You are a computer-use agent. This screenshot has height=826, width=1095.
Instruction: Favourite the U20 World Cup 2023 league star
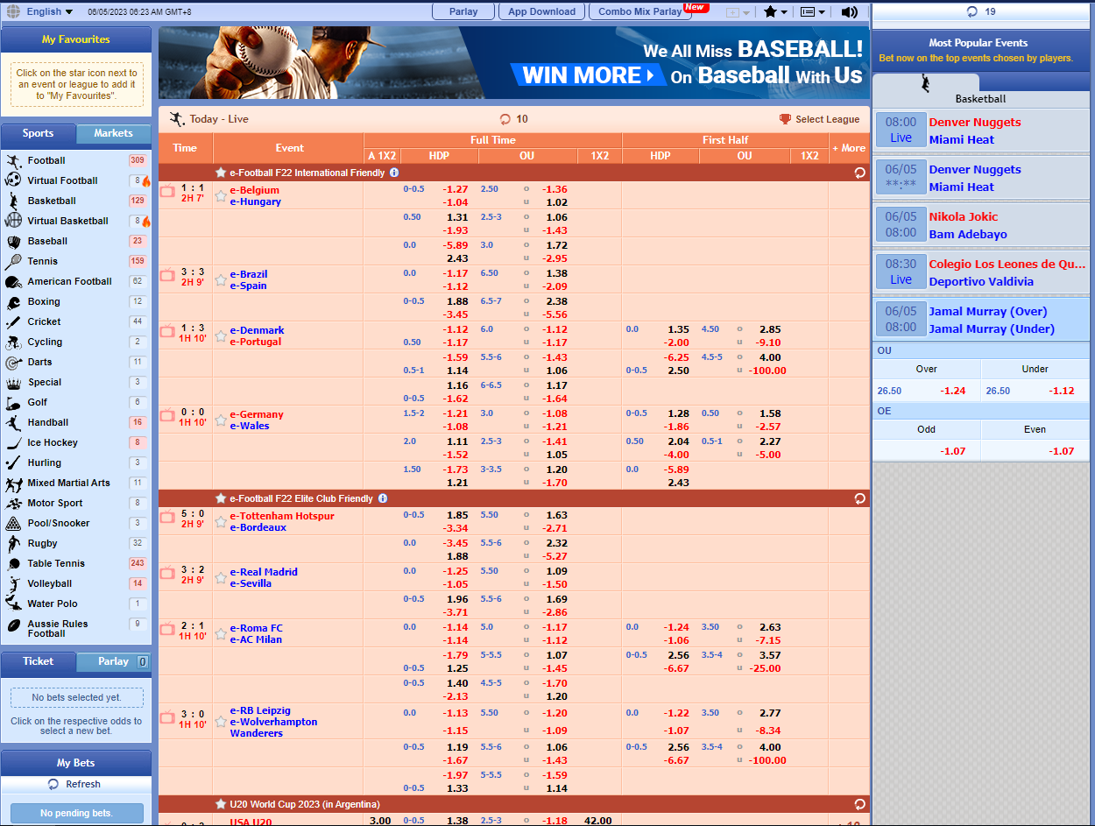click(221, 804)
